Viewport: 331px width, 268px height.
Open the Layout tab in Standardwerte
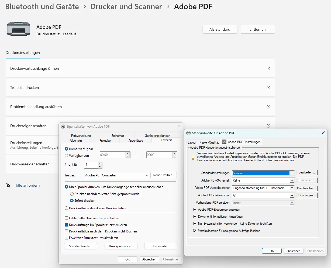pos(192,142)
